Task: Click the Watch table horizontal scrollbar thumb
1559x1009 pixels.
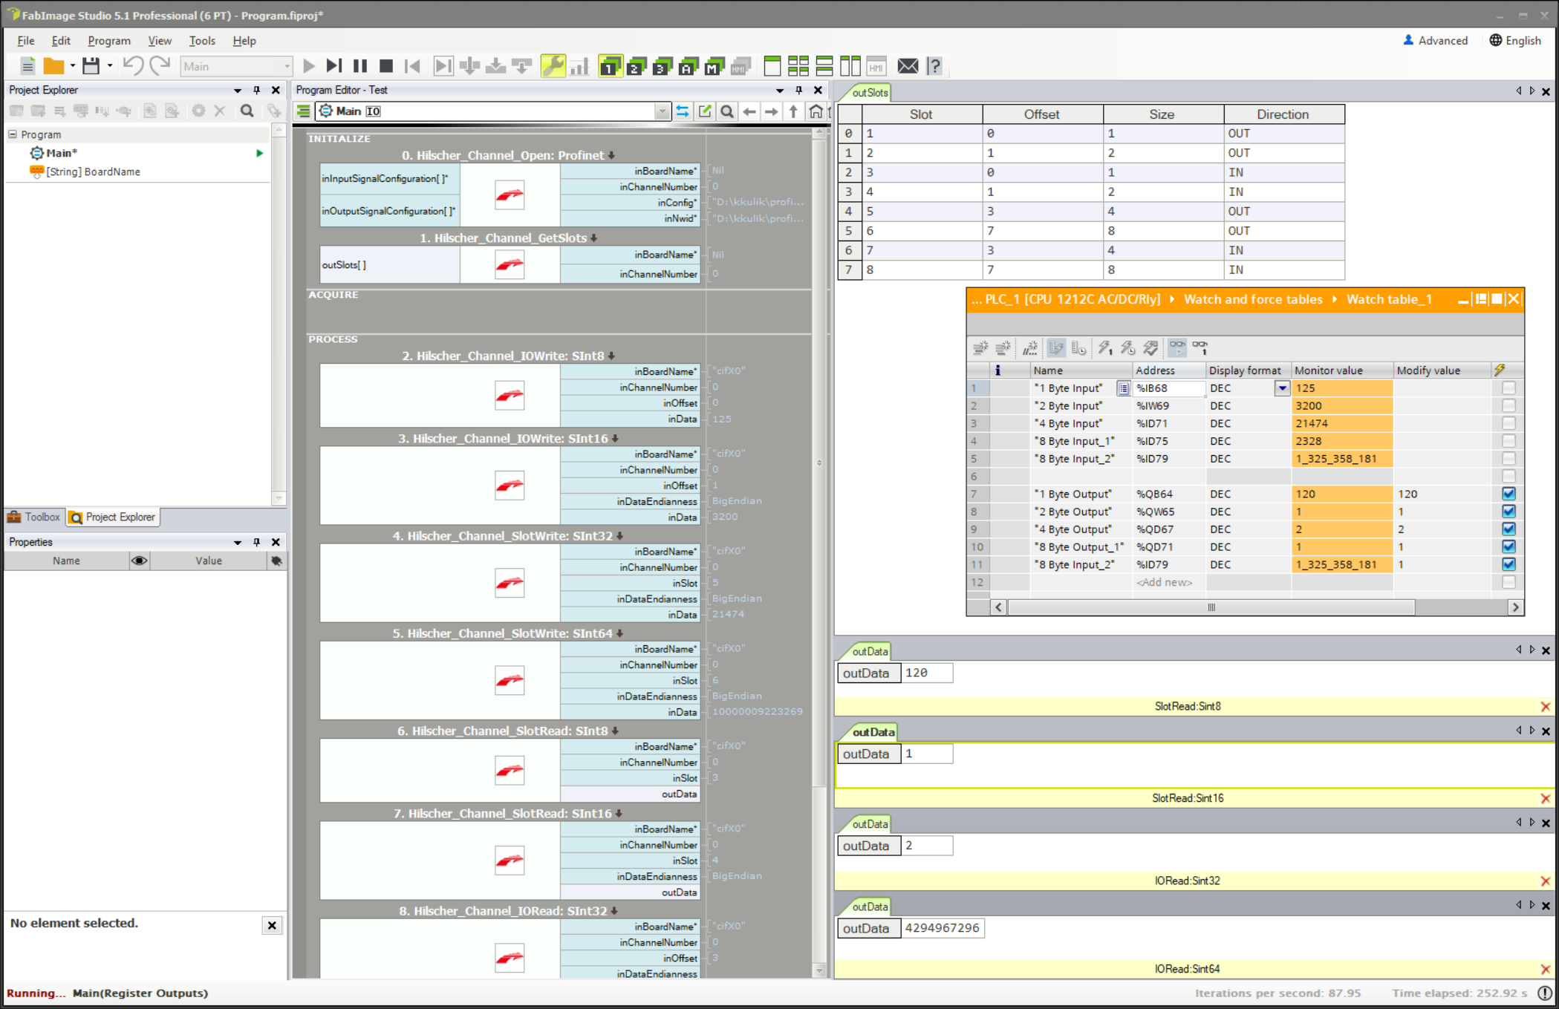Action: [1211, 608]
